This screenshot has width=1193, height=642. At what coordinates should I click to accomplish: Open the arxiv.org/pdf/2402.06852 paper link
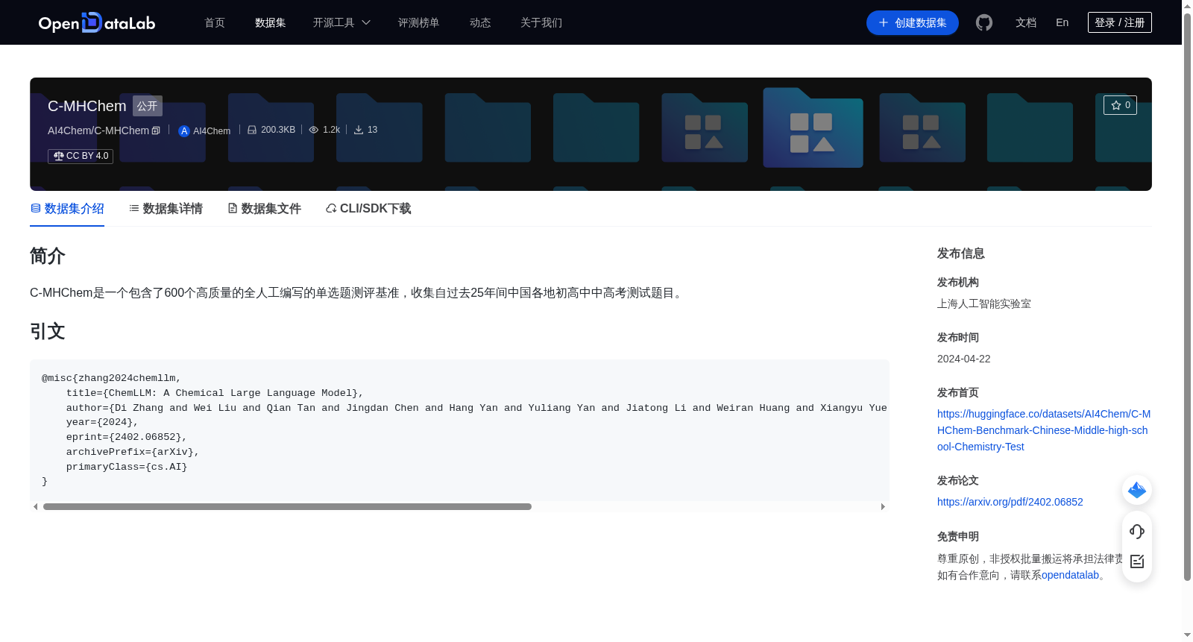pos(1010,502)
